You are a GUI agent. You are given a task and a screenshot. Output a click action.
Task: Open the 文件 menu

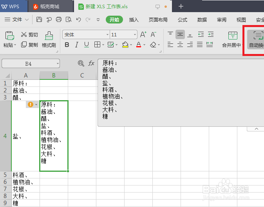pyautogui.click(x=16, y=20)
